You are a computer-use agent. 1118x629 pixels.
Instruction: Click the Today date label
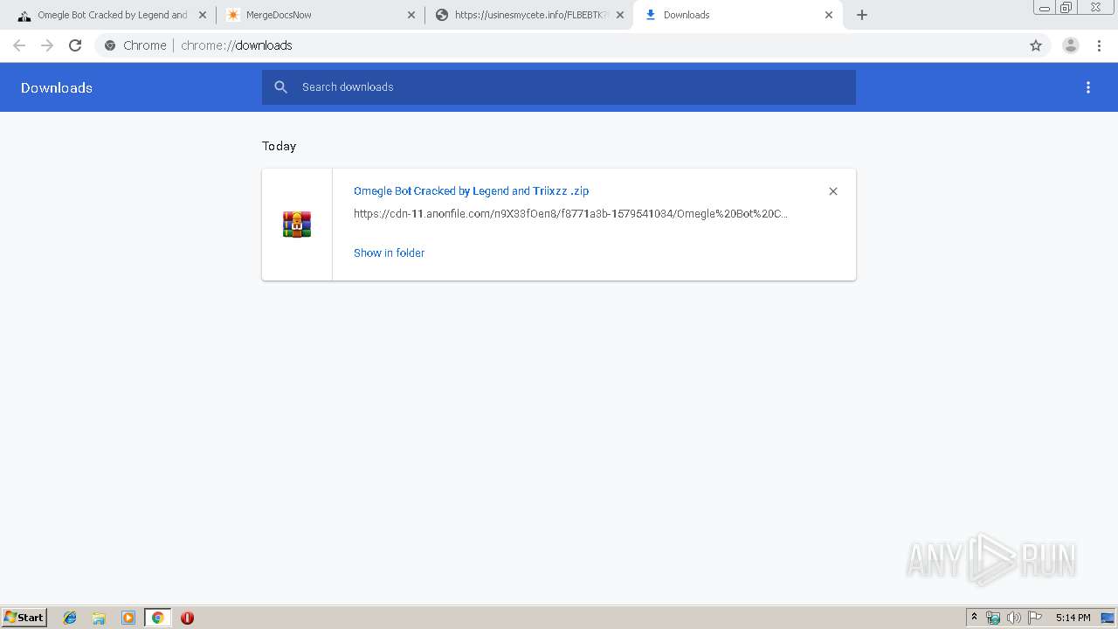click(x=279, y=146)
